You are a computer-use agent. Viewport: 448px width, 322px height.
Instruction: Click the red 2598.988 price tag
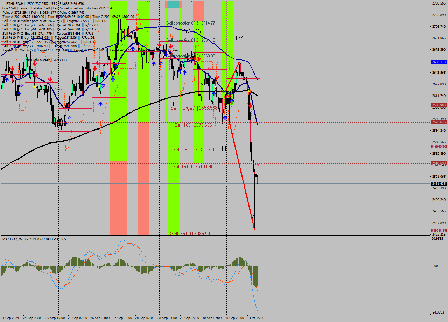(439, 105)
